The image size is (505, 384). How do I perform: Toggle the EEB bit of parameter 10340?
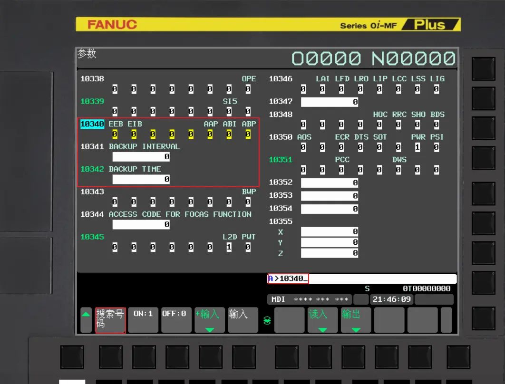point(115,134)
